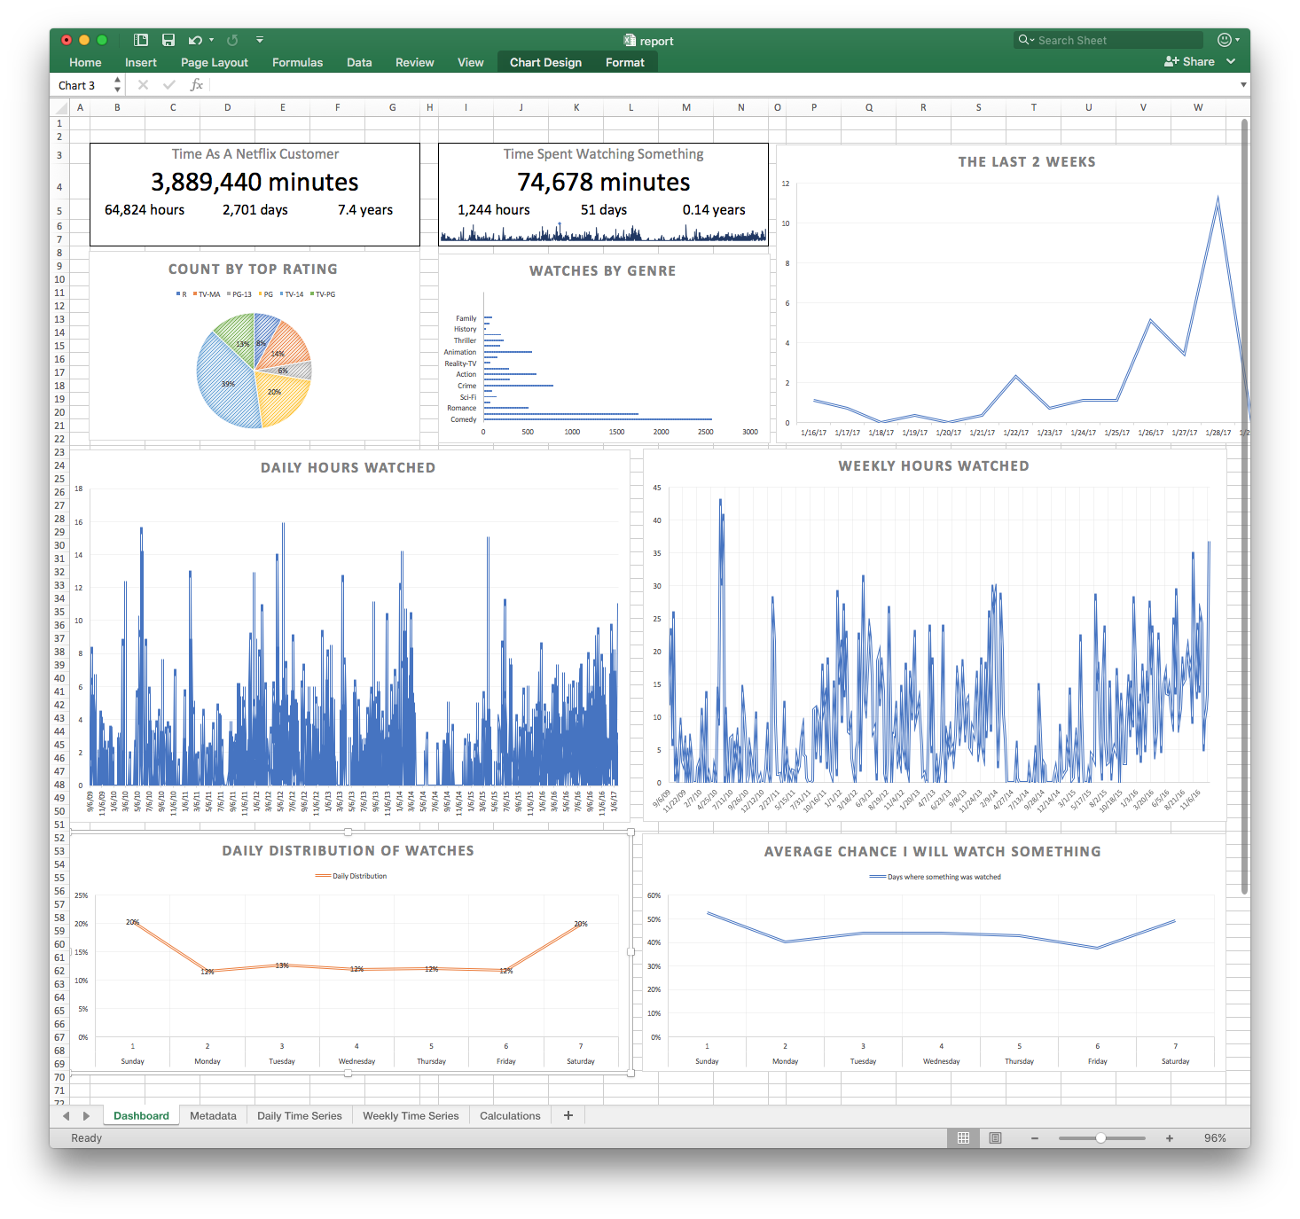Image resolution: width=1300 pixels, height=1219 pixels.
Task: Select the column J header
Action: tap(521, 107)
